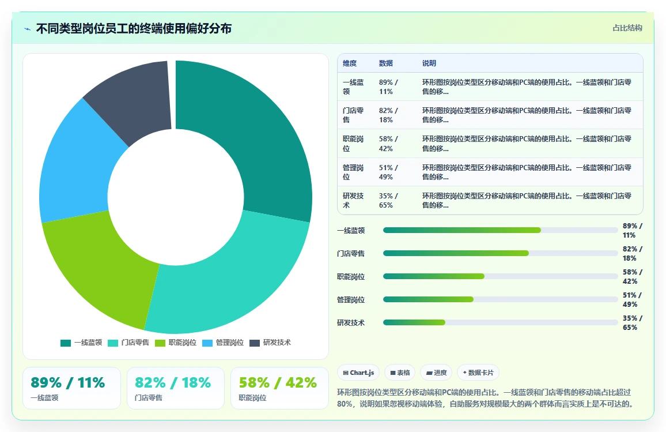Click the 51% / 49% progress bar value
The width and height of the screenshot is (666, 432).
[633, 300]
